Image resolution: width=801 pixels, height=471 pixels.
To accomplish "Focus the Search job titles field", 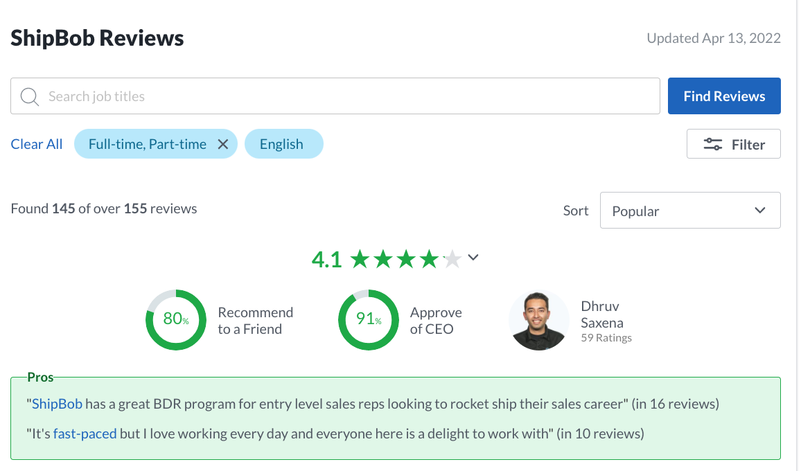I will point(335,96).
